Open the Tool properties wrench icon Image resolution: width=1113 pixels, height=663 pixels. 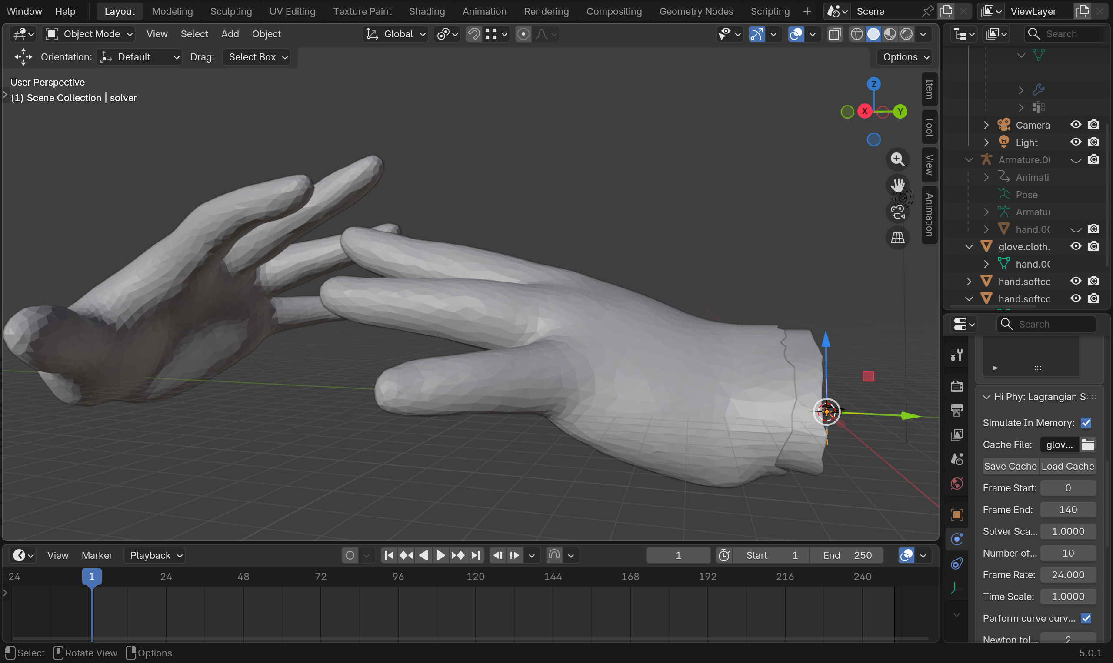click(956, 355)
